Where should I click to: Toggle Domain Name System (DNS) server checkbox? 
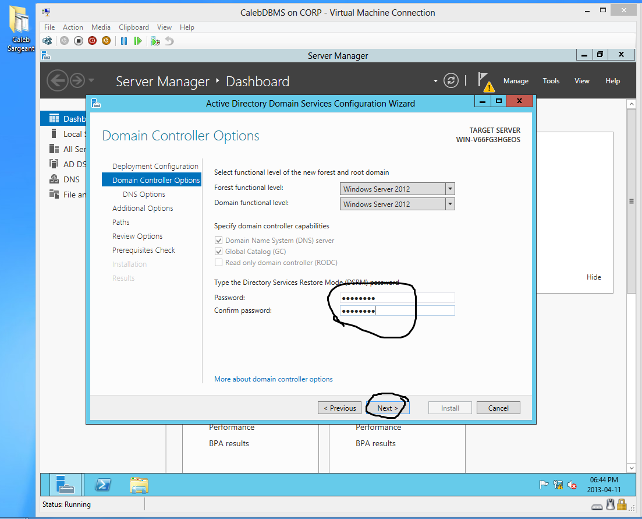pyautogui.click(x=219, y=241)
